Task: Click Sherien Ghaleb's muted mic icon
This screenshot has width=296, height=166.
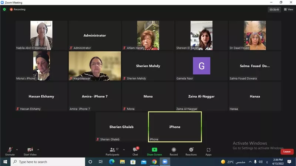Action: point(98,139)
